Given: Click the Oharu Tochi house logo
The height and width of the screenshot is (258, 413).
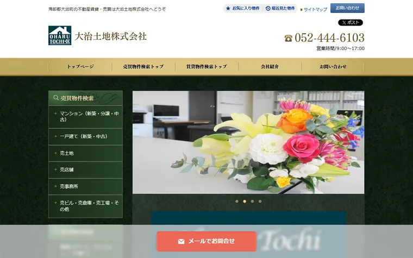Looking at the screenshot, I should point(60,35).
